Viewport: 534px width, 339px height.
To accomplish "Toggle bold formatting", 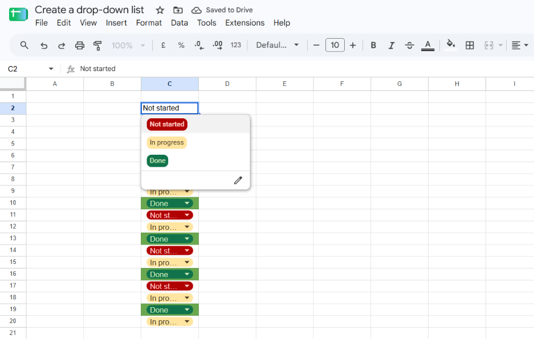I will (x=373, y=45).
